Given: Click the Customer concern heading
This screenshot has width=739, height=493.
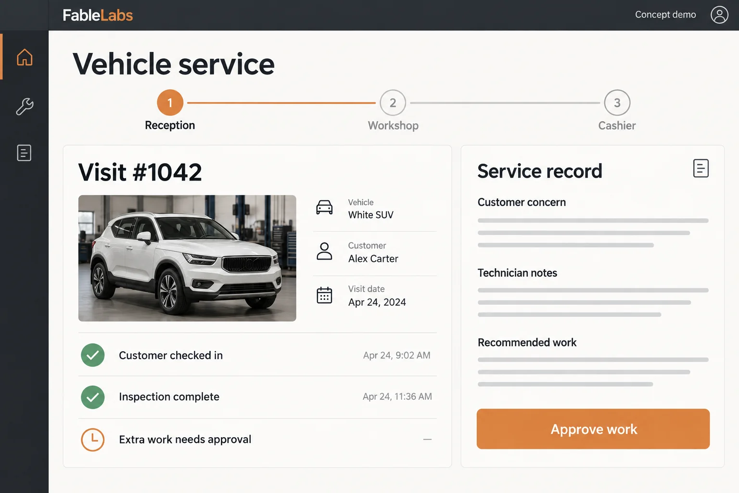Looking at the screenshot, I should 522,202.
